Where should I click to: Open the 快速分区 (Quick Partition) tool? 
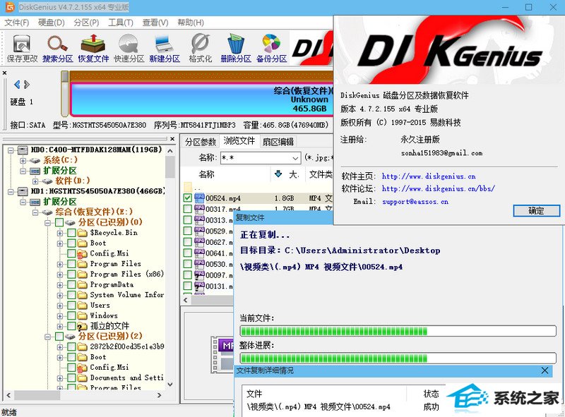(129, 48)
